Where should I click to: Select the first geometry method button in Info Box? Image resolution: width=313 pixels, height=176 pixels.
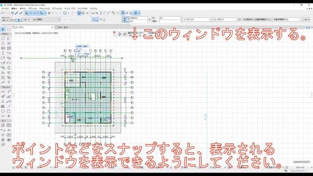[x=95, y=20]
